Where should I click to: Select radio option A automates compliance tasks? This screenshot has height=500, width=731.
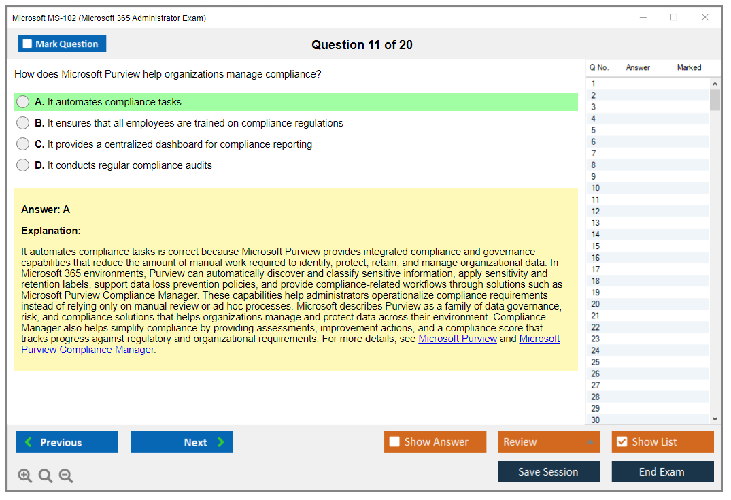pyautogui.click(x=22, y=101)
